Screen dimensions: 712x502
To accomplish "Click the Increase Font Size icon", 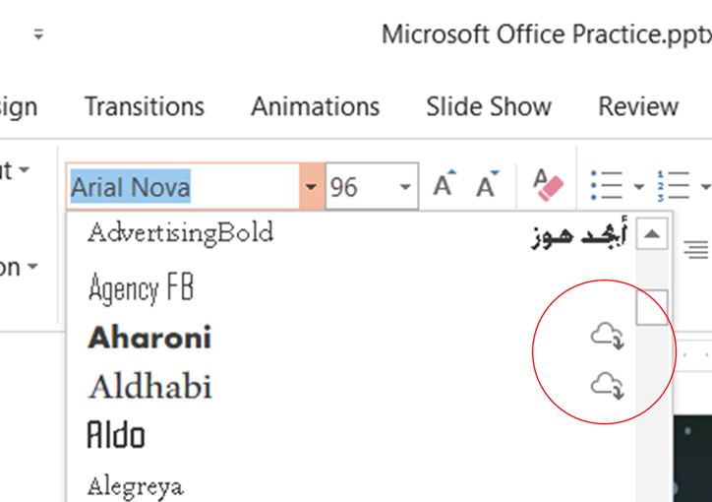I will (x=445, y=185).
